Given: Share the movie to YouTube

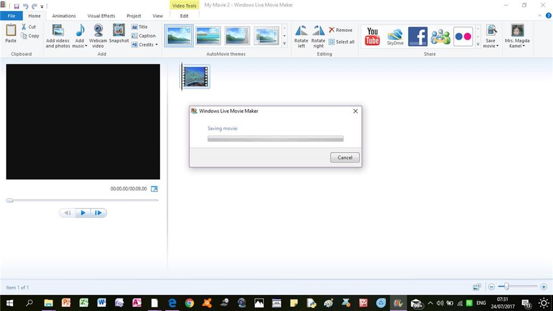Looking at the screenshot, I should pyautogui.click(x=372, y=36).
